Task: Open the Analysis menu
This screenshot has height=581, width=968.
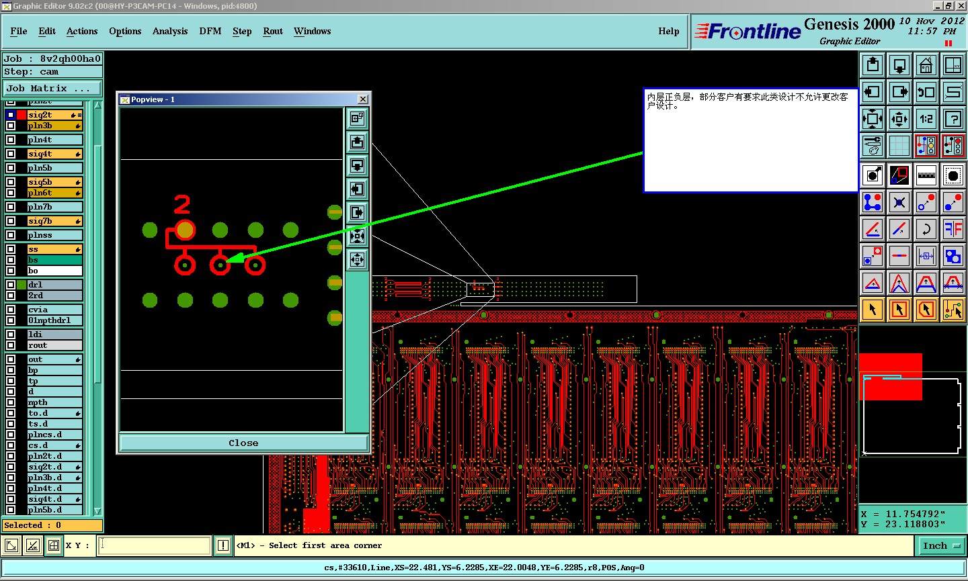Action: point(170,31)
